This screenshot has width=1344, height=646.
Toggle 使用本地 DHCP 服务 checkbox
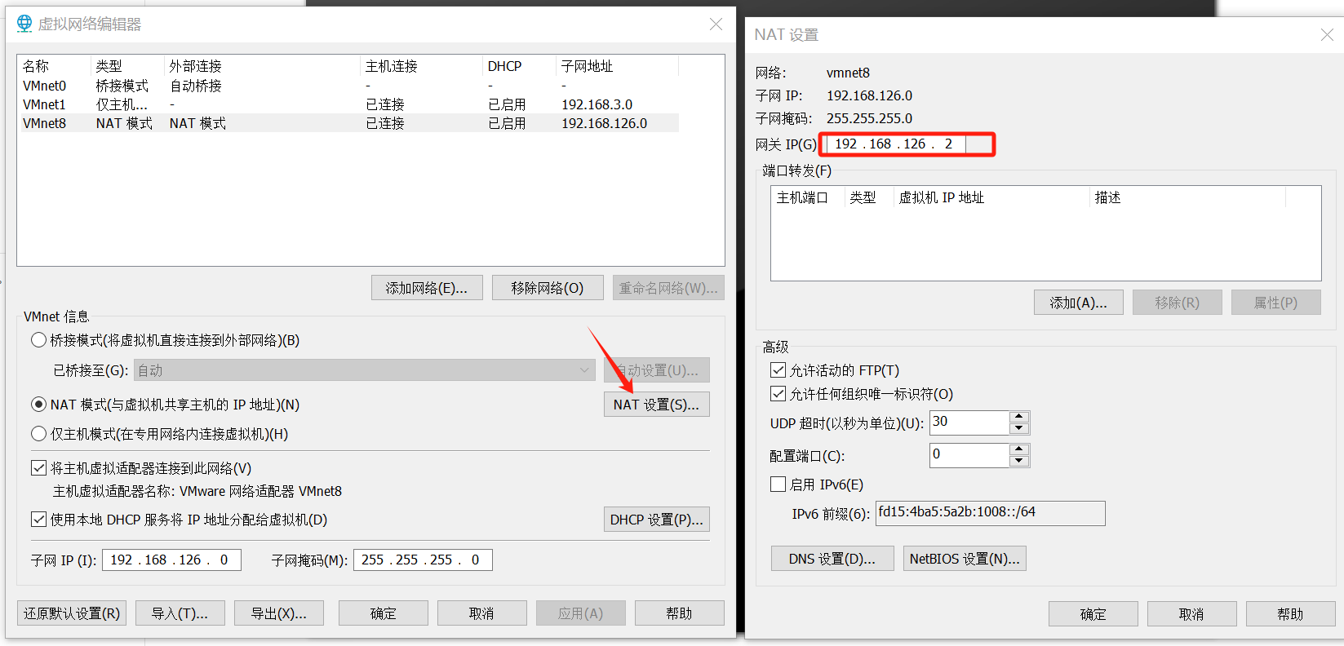click(x=38, y=520)
